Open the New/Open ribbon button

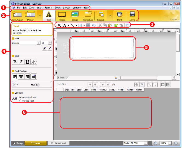pyautogui.click(x=17, y=16)
